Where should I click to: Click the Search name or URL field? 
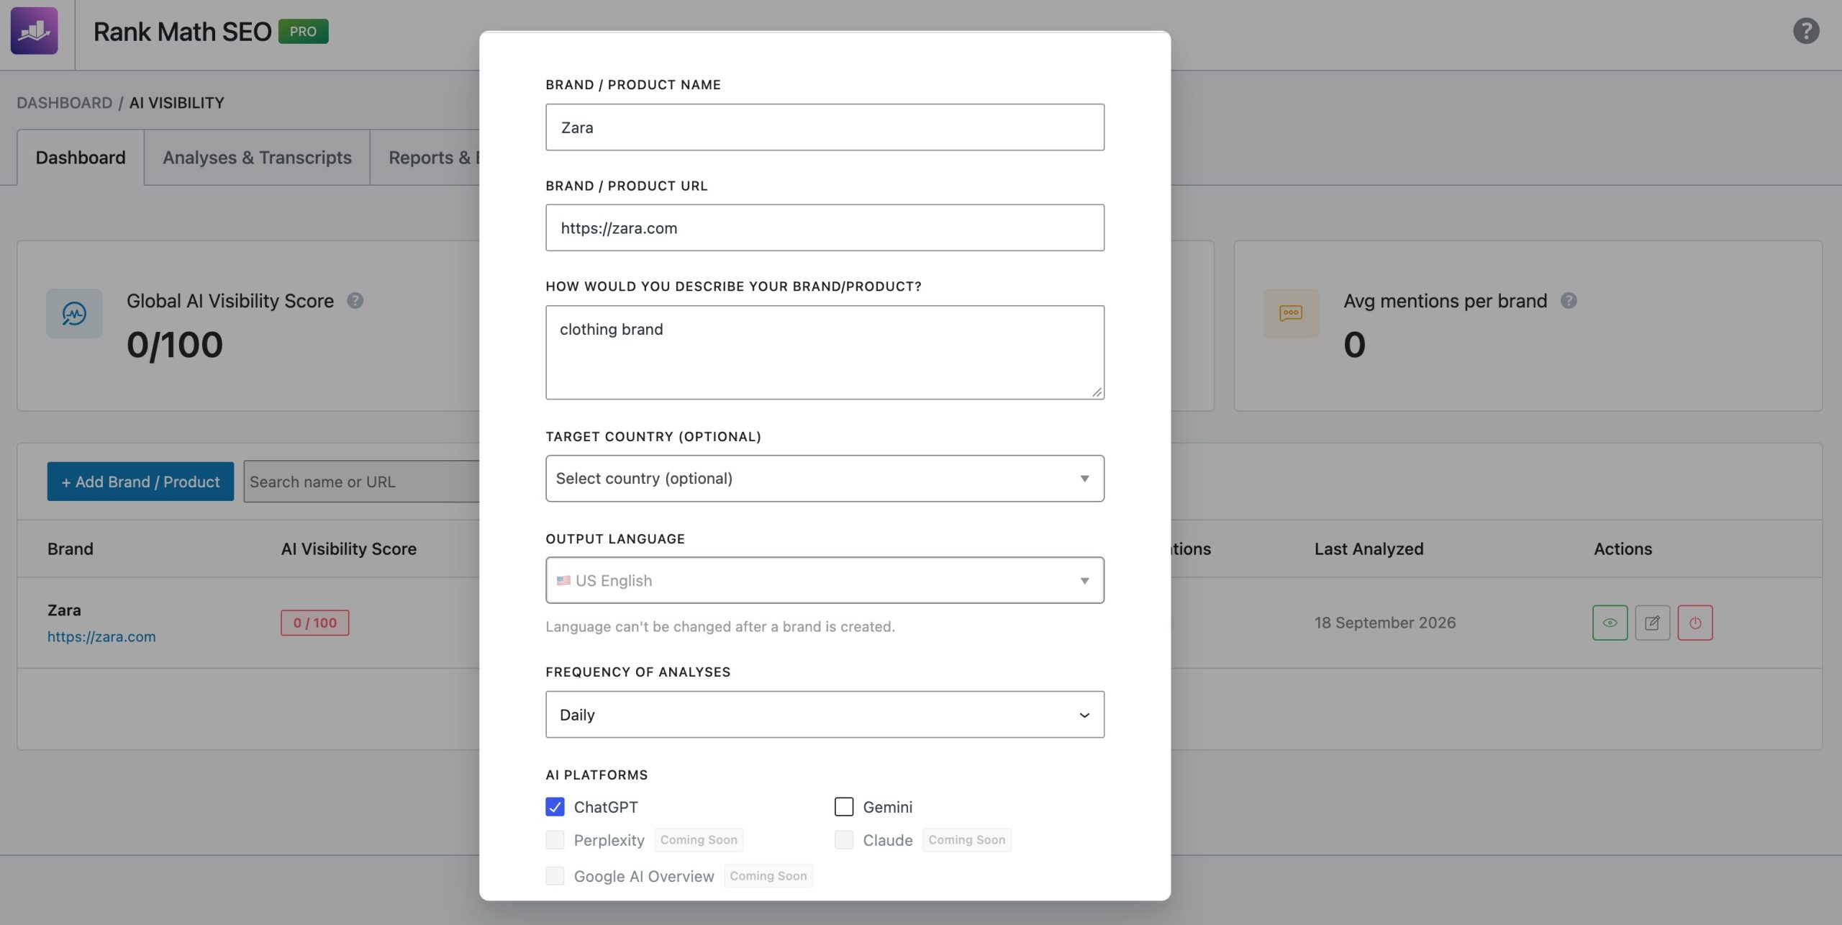pyautogui.click(x=362, y=482)
